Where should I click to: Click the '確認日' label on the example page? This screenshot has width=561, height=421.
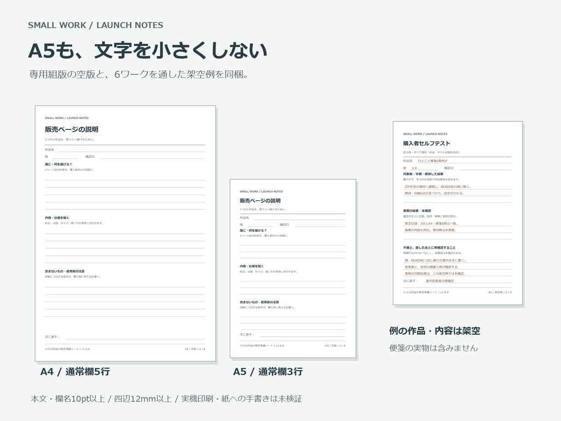449,168
